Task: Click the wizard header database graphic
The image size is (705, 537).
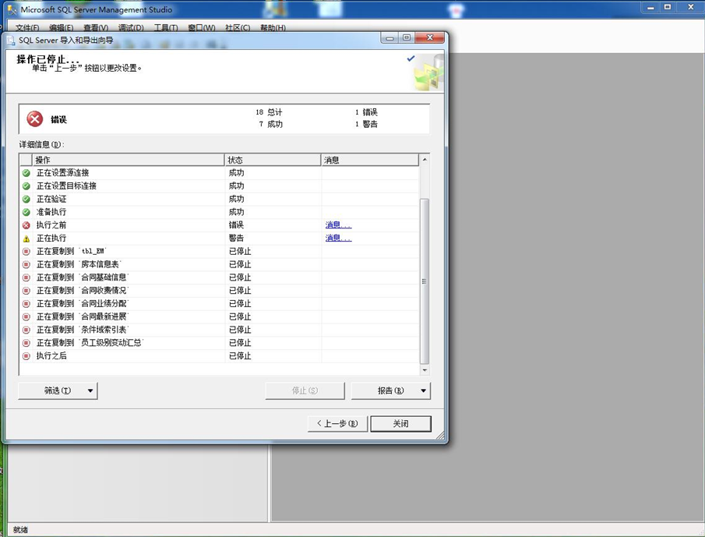Action: [428, 72]
